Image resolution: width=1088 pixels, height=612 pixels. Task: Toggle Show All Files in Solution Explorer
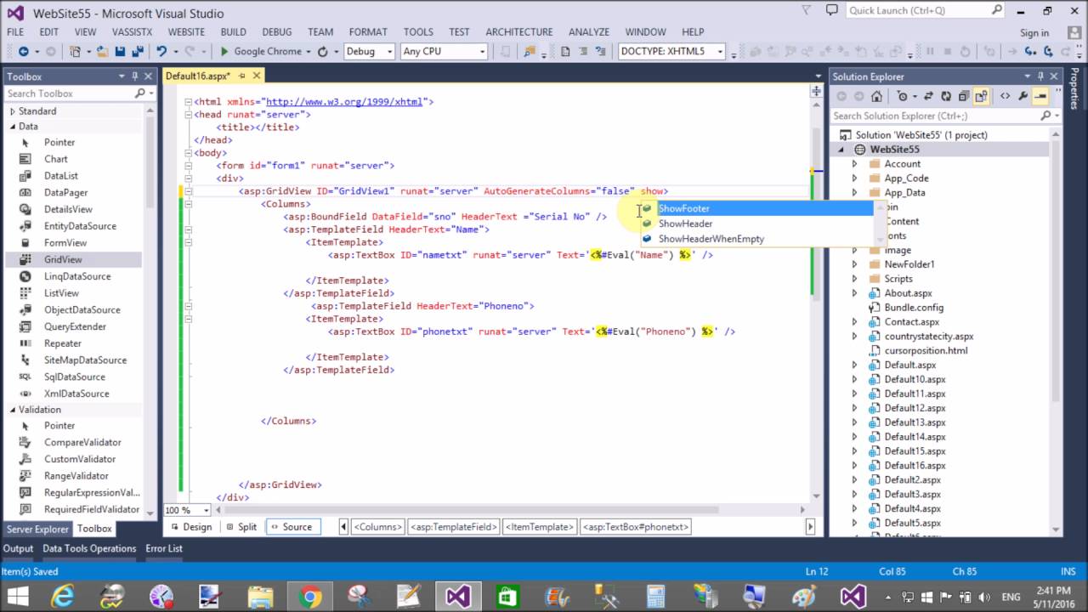(982, 96)
